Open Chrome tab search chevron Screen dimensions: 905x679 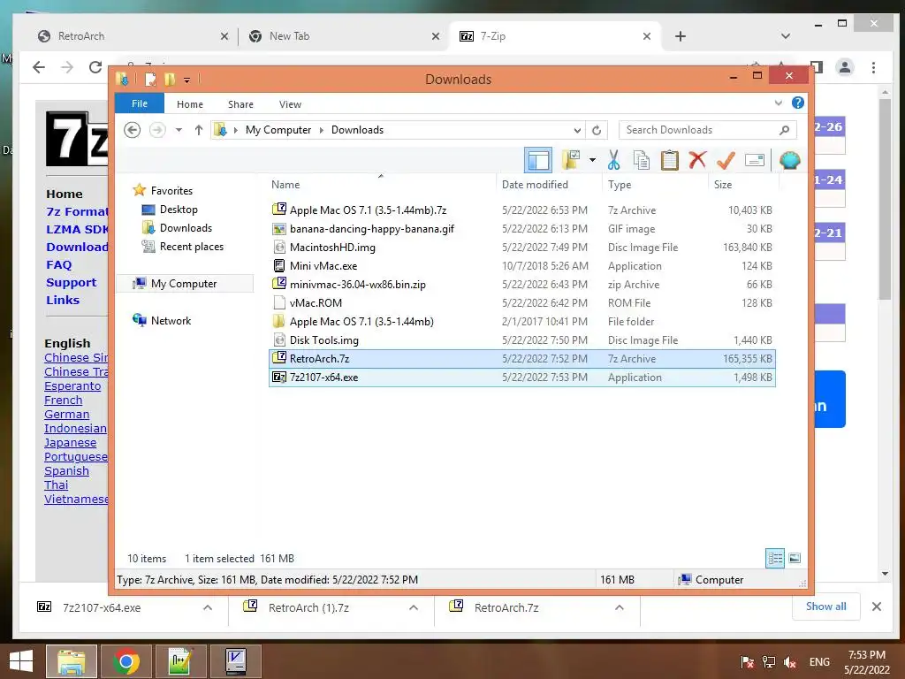pos(786,35)
